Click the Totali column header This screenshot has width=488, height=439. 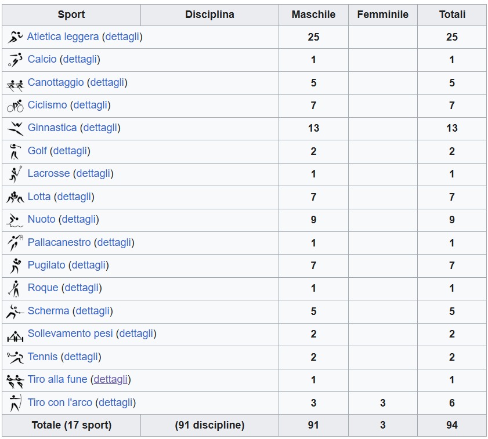[452, 14]
